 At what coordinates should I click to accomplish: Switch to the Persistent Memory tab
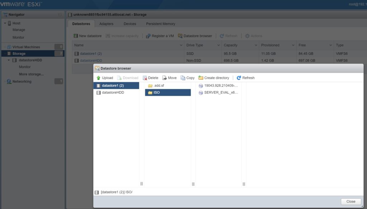point(161,24)
